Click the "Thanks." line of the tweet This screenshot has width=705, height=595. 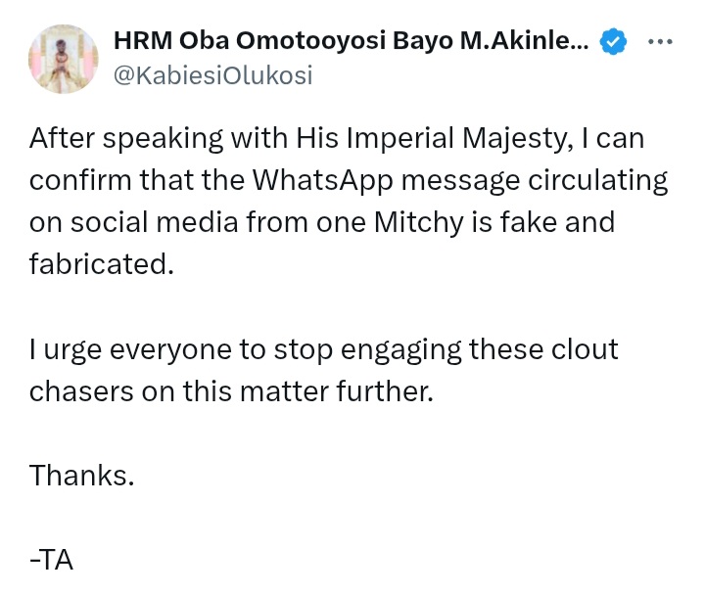(x=81, y=475)
